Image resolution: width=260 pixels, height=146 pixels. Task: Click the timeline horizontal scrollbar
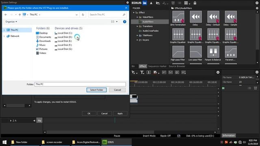tap(100, 132)
